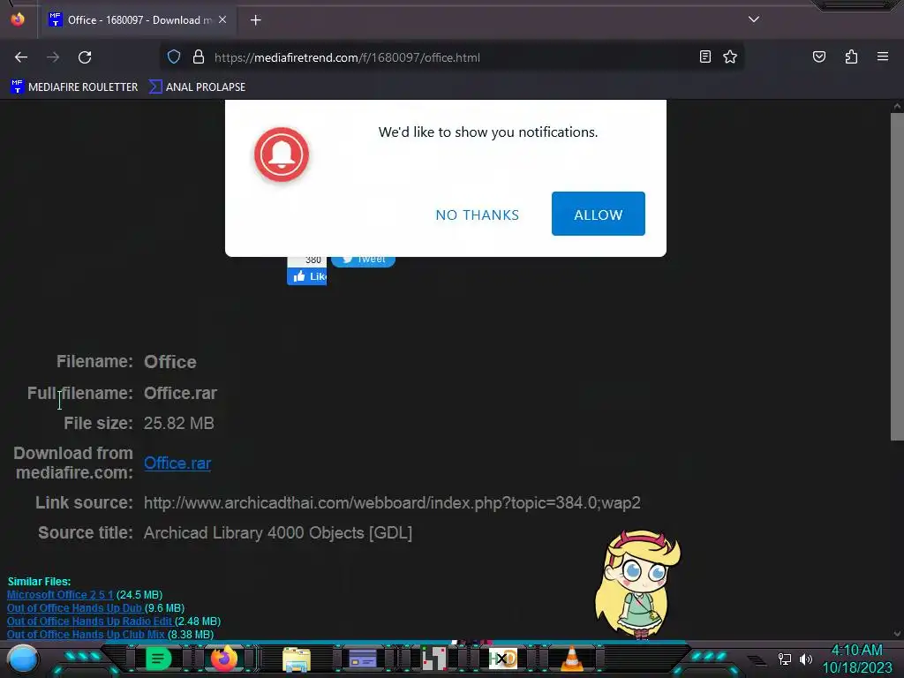Image resolution: width=904 pixels, height=678 pixels.
Task: Click ALLOW on notification prompt
Action: (x=598, y=214)
